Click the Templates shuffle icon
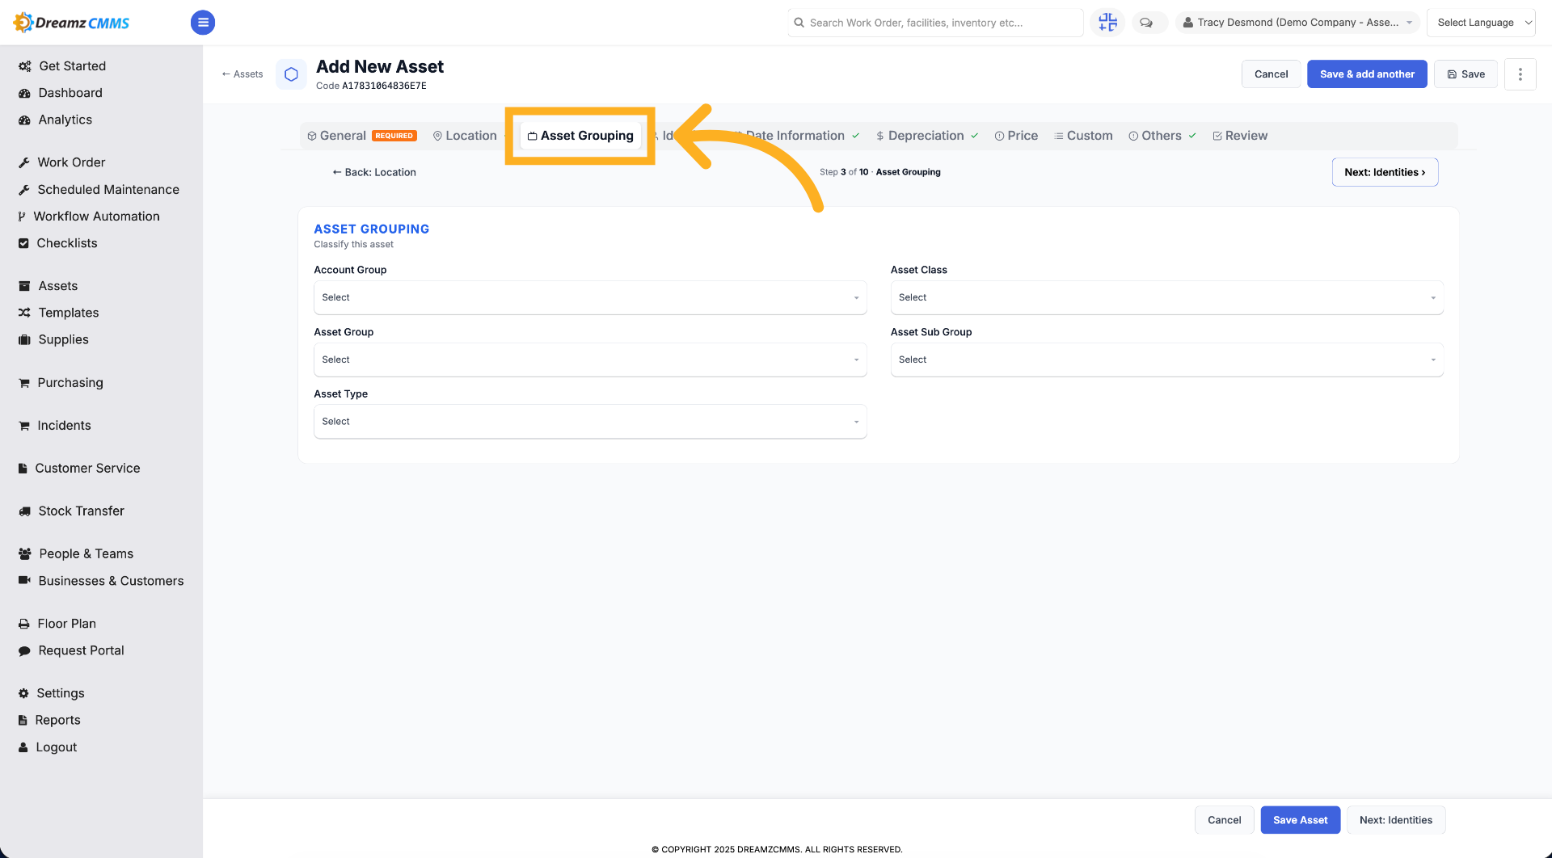The height and width of the screenshot is (858, 1552). tap(24, 313)
